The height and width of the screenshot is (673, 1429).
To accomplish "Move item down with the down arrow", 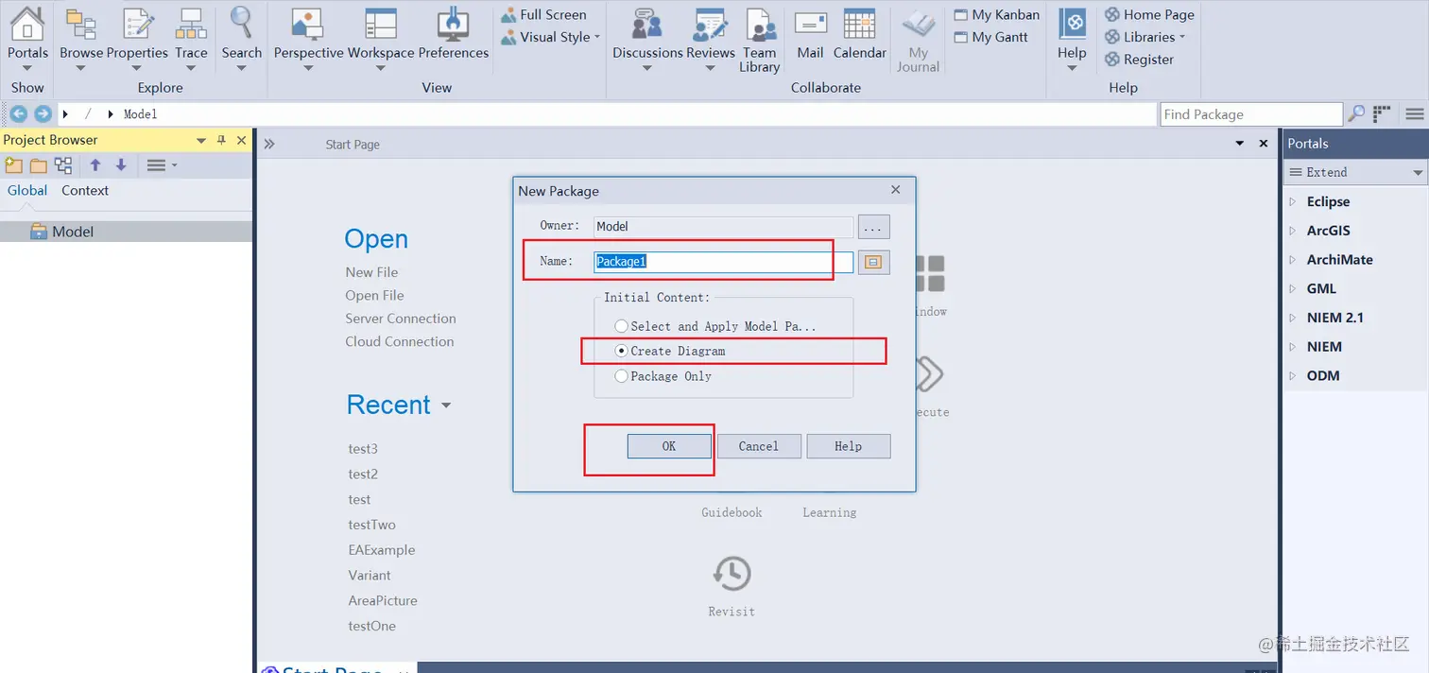I will coord(121,165).
